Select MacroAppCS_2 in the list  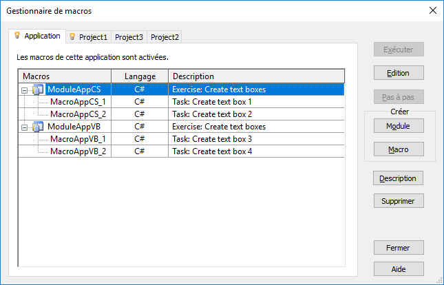tap(78, 114)
